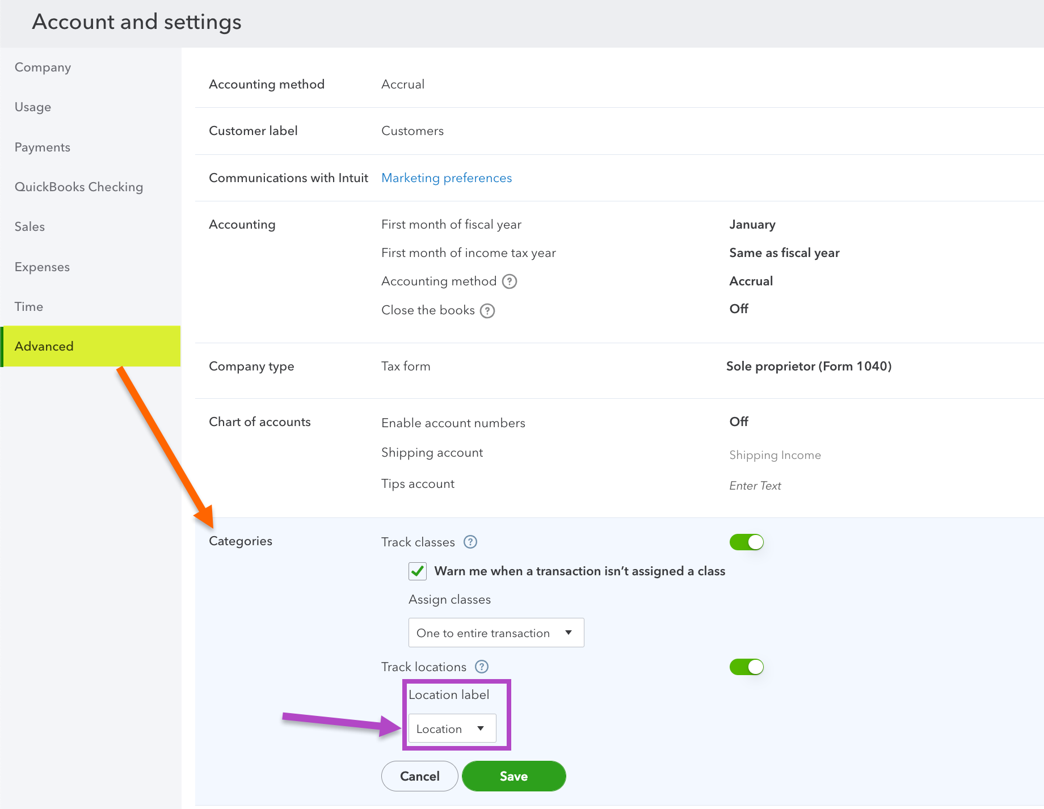Click help icon next to Close the books
The height and width of the screenshot is (809, 1044).
(x=487, y=311)
